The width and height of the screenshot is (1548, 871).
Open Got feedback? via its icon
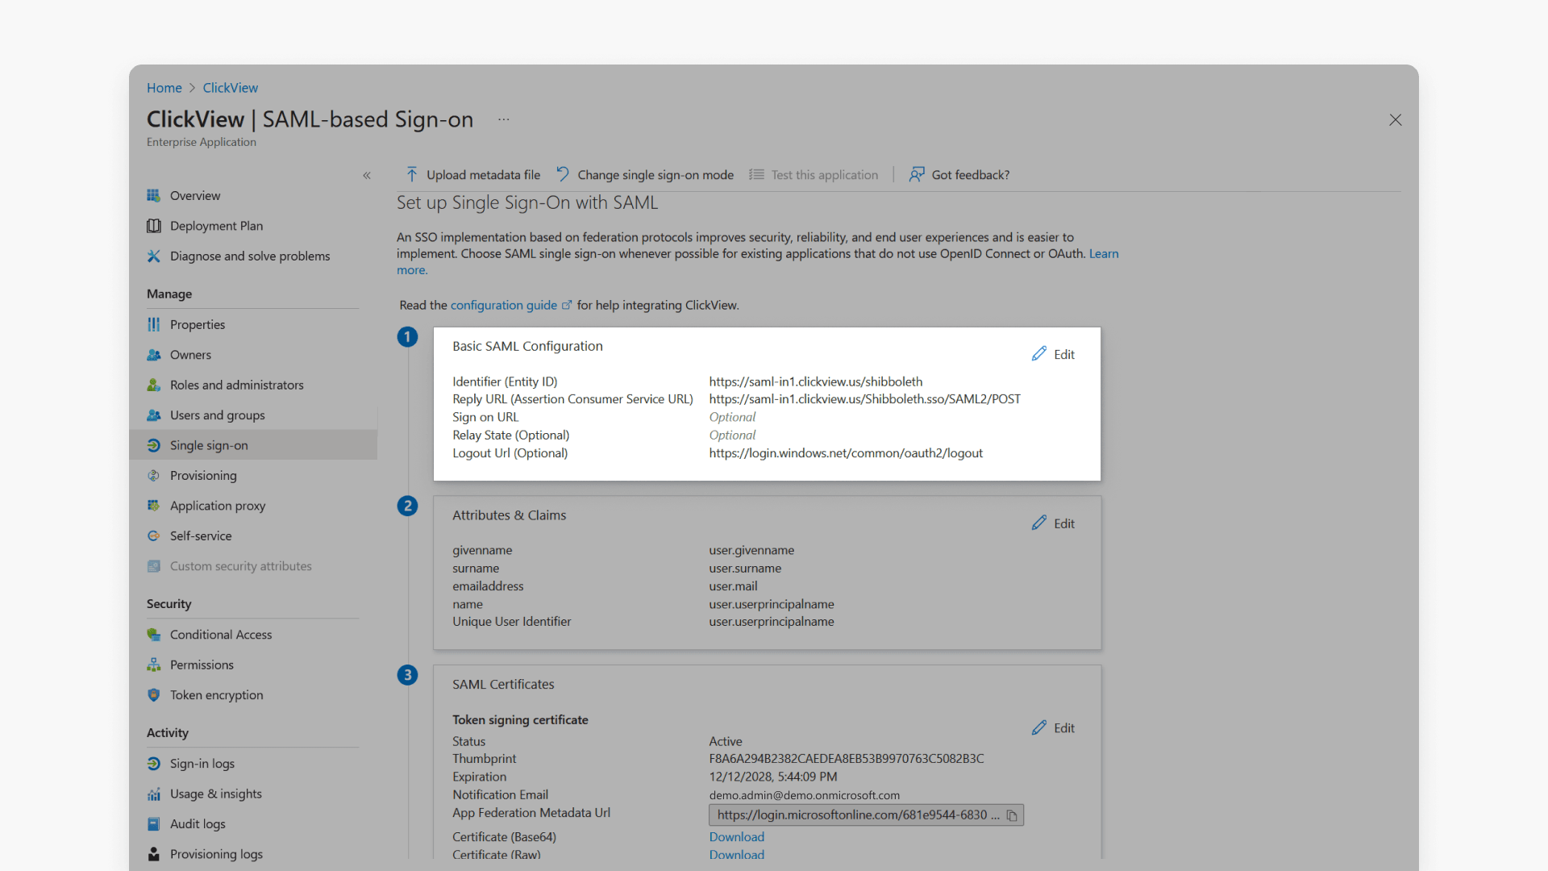pos(917,174)
